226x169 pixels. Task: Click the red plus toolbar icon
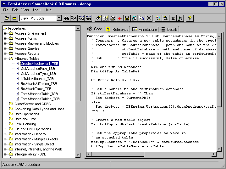tap(120, 18)
